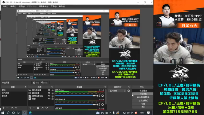Lock the 图像 source
The width and height of the screenshot is (204, 115).
[53, 99]
